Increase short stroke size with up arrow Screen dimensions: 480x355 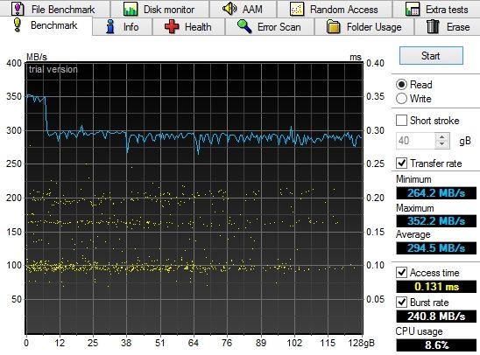441,137
